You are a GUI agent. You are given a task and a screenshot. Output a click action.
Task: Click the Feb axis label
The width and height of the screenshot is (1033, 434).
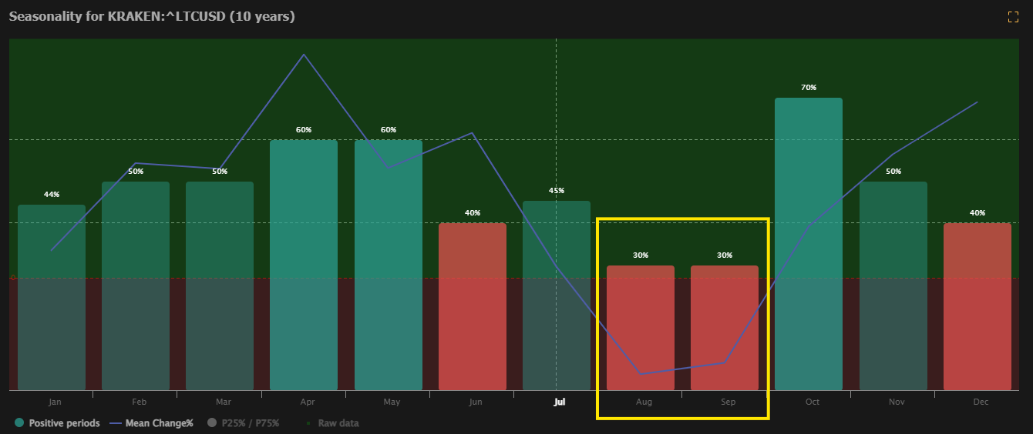(x=139, y=402)
